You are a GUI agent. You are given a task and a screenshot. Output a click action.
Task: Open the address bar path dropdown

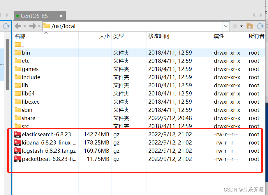point(226,26)
